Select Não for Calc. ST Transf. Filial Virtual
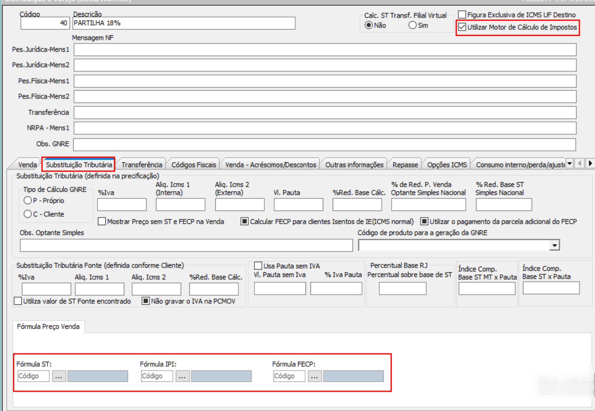595x411 pixels. tap(369, 26)
